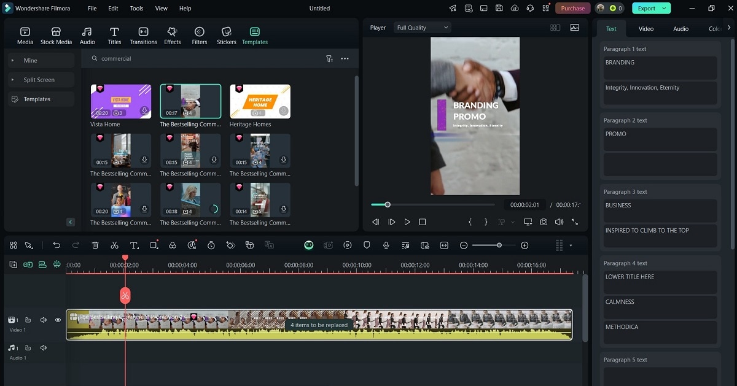Collapse the sidebar with the arrow button
Viewport: 737px width, 386px height.
click(x=70, y=222)
